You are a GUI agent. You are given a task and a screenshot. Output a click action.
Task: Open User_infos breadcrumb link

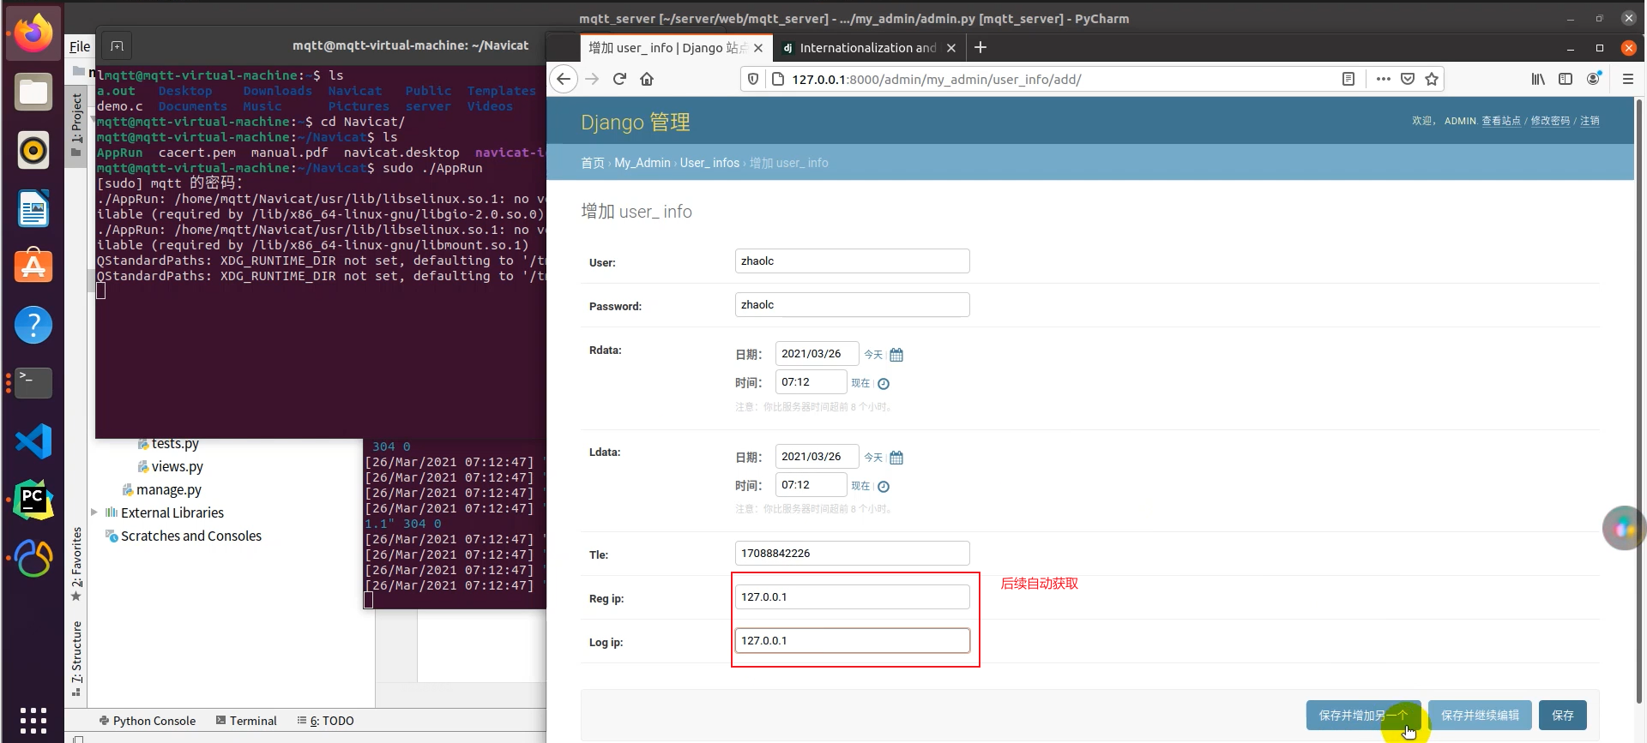(709, 163)
